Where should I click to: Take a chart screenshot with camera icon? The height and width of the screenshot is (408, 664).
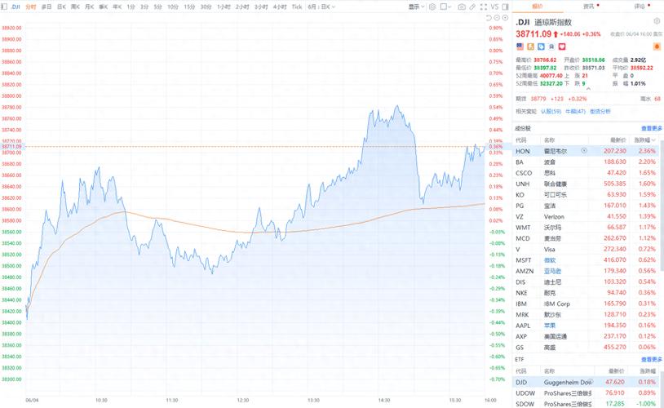click(462, 7)
